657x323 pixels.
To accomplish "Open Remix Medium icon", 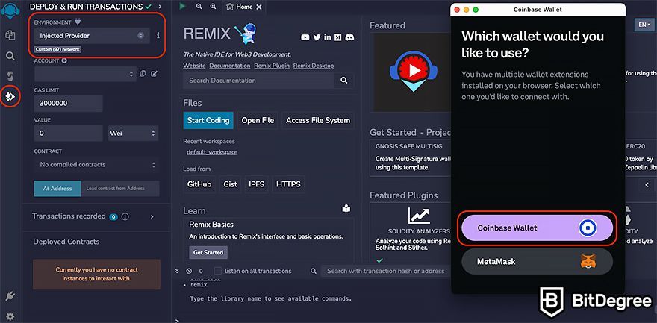I will tap(337, 37).
